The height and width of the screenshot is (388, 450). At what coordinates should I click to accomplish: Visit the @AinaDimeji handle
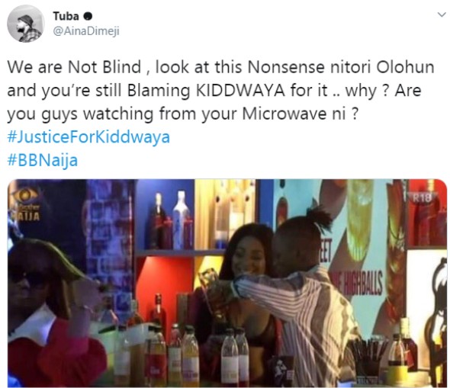[x=86, y=31]
